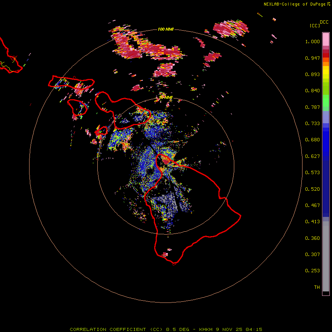This screenshot has height=332, width=332.
Task: Select the 0.573 legend value
Action: 312,173
